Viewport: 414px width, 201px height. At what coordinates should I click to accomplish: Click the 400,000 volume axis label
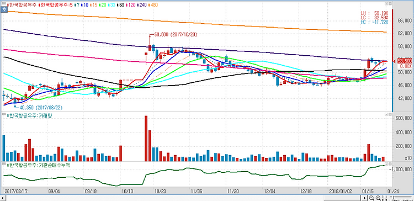pos(403,133)
